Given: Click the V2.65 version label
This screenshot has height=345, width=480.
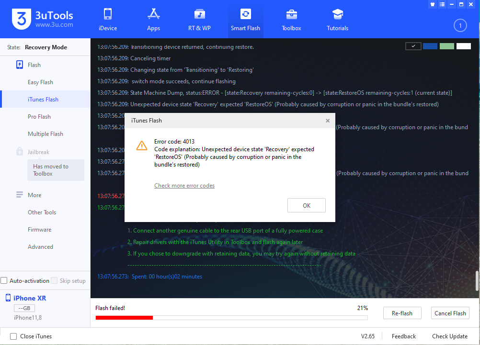Looking at the screenshot, I should (x=367, y=336).
